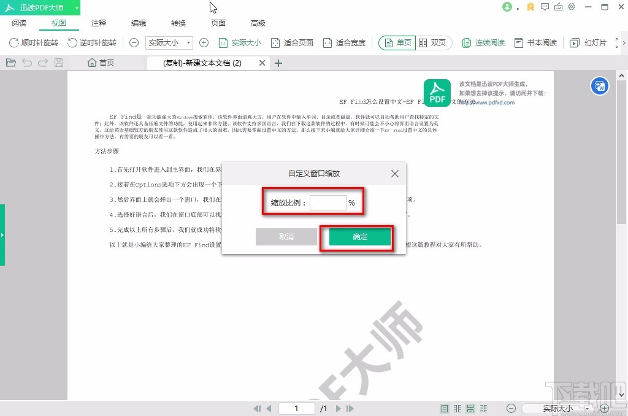
Task: Enable 连续阅读 continuous reading
Action: coord(483,42)
